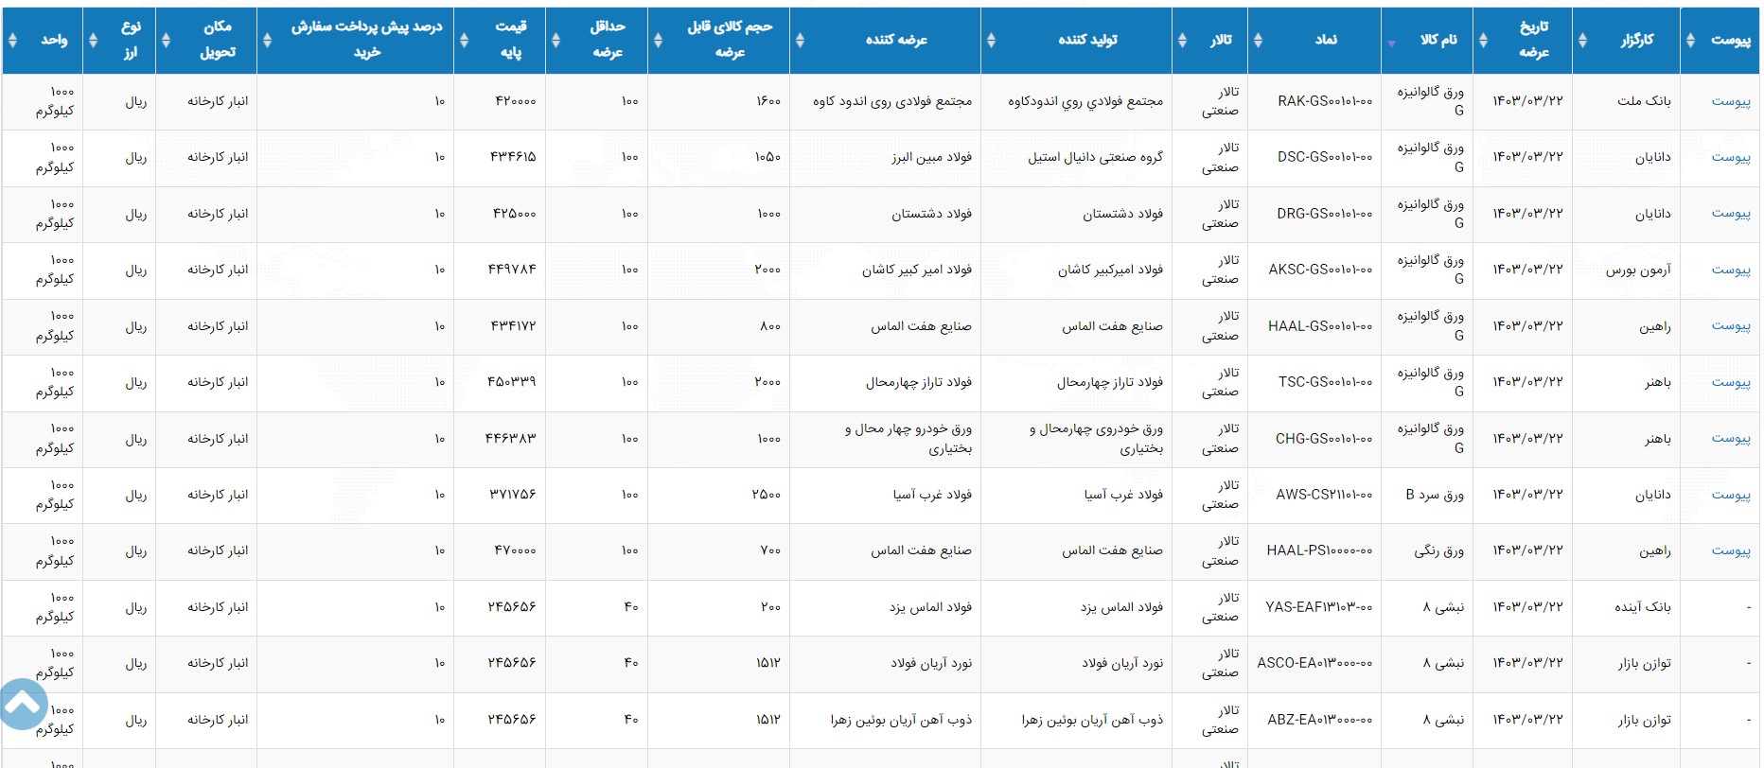This screenshot has width=1764, height=768.
Task: Click the round scroll-to-top chevron button
Action: (x=23, y=704)
